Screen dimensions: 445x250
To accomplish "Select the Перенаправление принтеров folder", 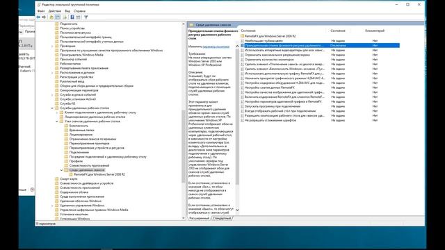I will point(89,144).
